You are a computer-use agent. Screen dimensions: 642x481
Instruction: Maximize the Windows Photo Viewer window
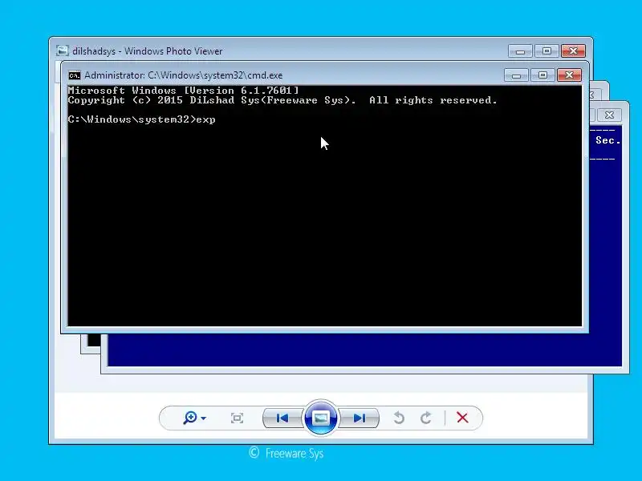pos(547,51)
